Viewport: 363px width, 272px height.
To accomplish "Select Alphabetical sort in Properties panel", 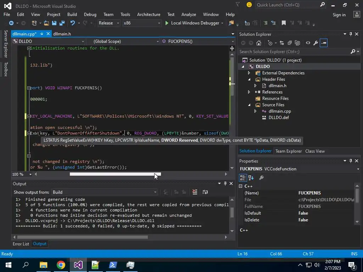I will tap(251, 178).
